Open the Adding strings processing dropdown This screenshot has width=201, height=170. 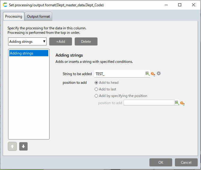click(27, 42)
